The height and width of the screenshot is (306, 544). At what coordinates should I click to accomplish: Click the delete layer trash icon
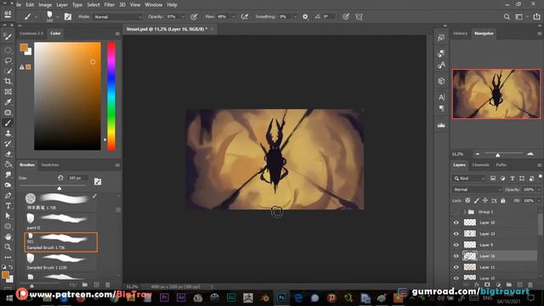point(530,285)
